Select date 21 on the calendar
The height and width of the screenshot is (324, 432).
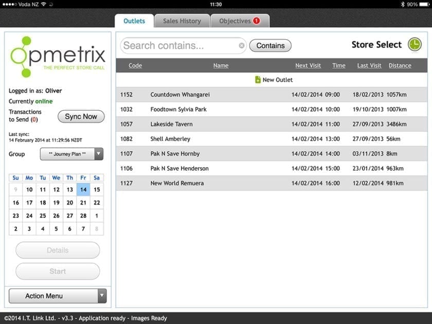(x=82, y=203)
